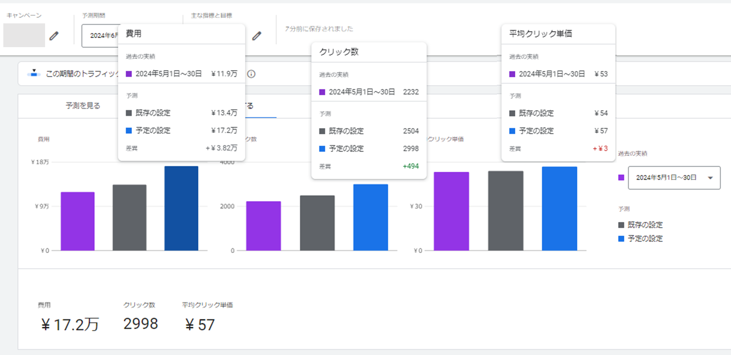The image size is (731, 355).
Task: Click the blue bar in average CPC chart
Action: (560, 209)
